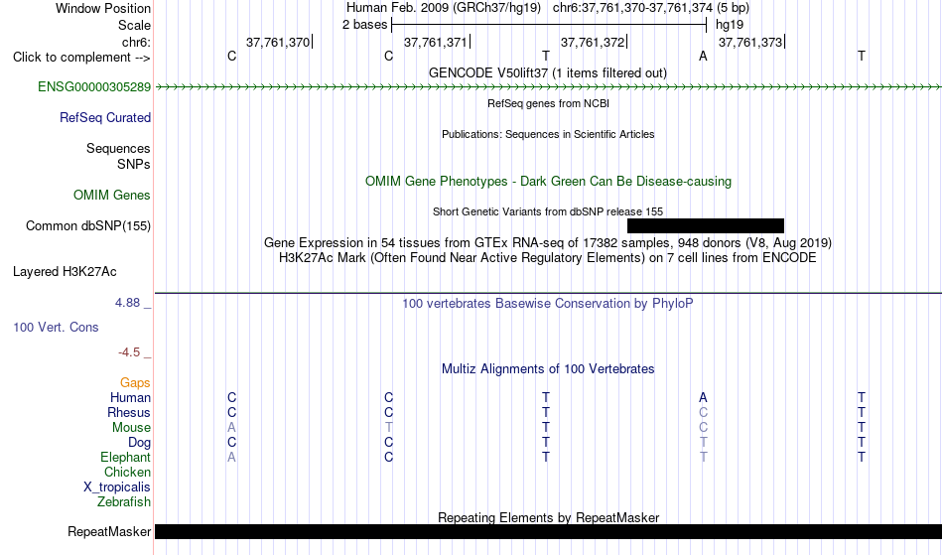943x555 pixels.
Task: Click the Layered H3K27Ac track label
Action: (x=65, y=272)
